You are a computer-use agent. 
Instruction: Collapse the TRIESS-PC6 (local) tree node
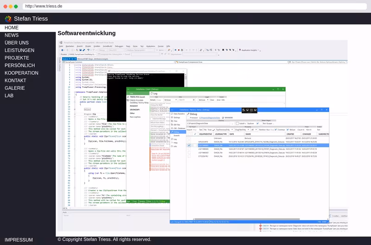coord(128,97)
